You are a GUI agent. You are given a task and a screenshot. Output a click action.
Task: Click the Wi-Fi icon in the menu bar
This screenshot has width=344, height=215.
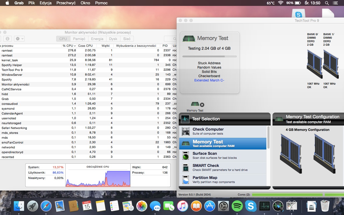(281, 3)
